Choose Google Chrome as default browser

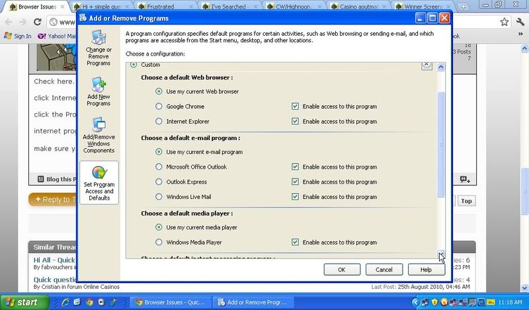pos(159,106)
